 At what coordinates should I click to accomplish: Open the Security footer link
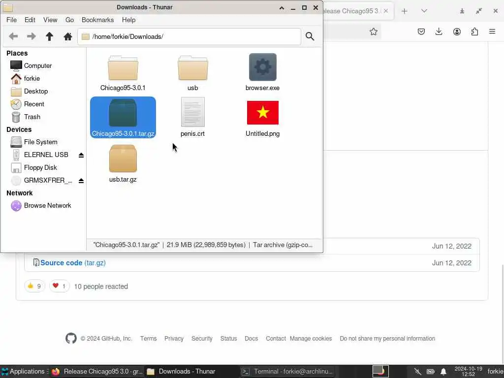click(202, 339)
